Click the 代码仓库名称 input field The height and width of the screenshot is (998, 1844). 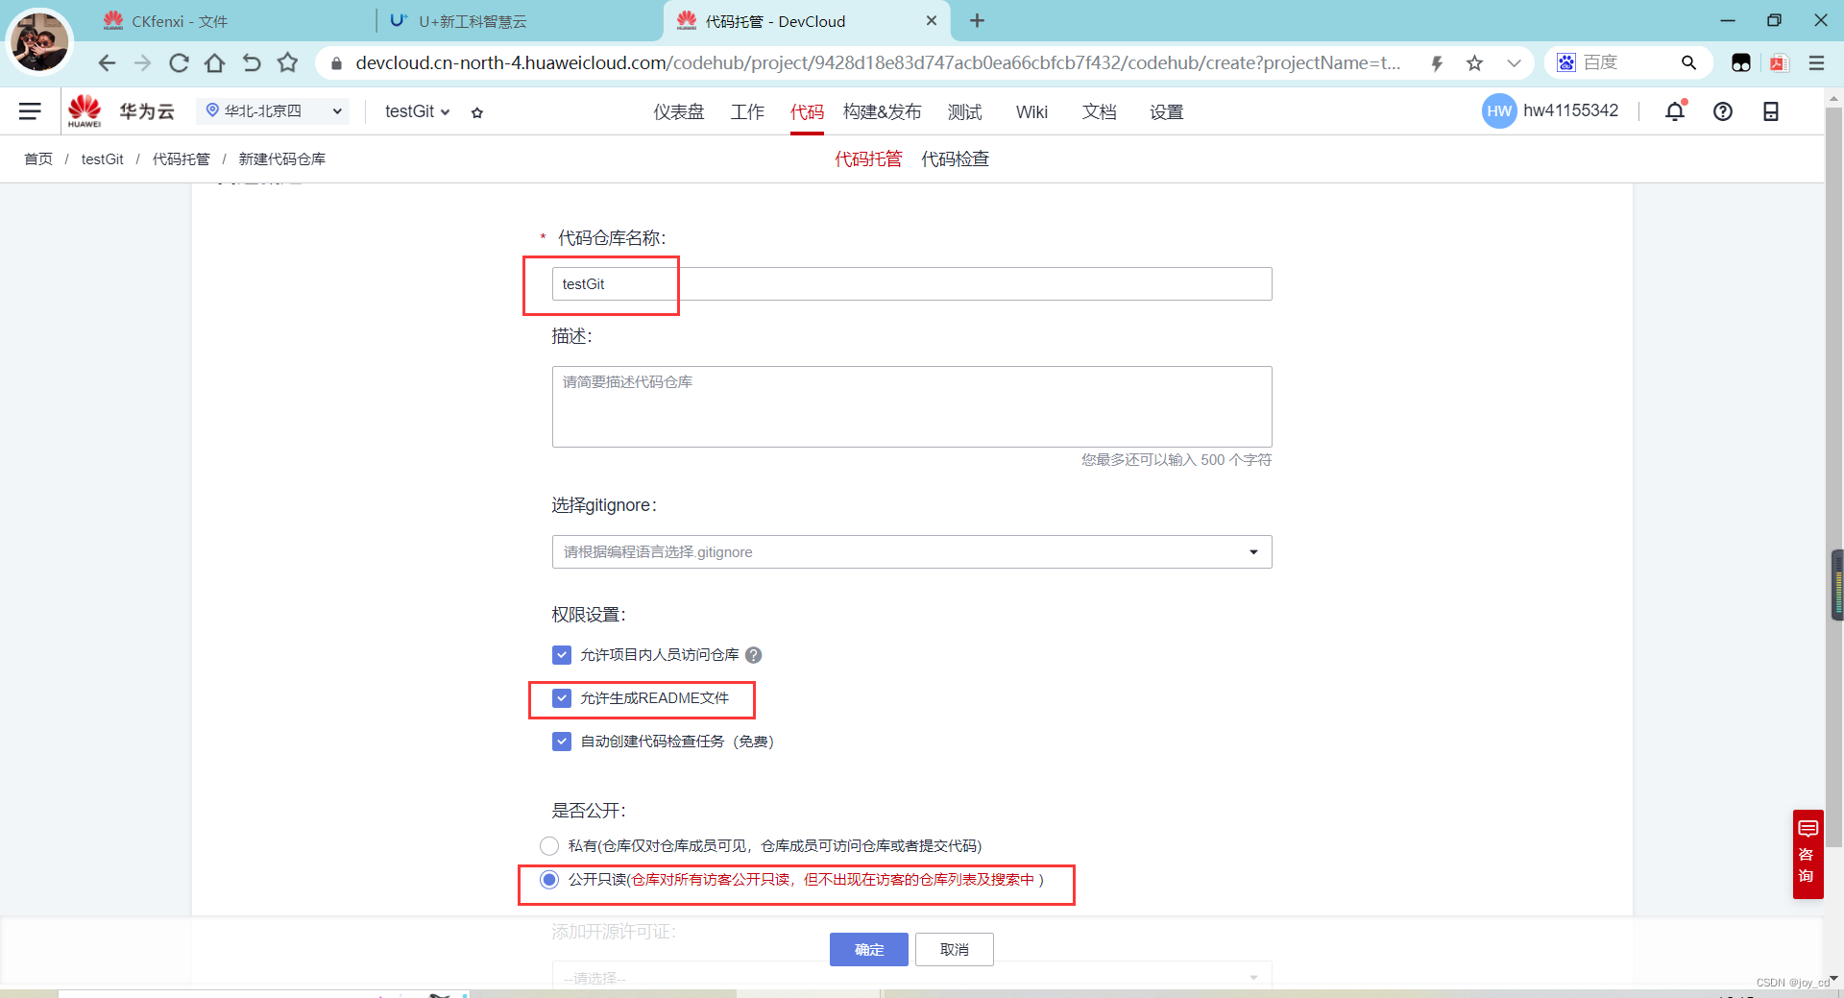(x=911, y=284)
